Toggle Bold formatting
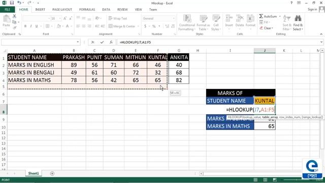325x183 pixels. pyautogui.click(x=25, y=26)
